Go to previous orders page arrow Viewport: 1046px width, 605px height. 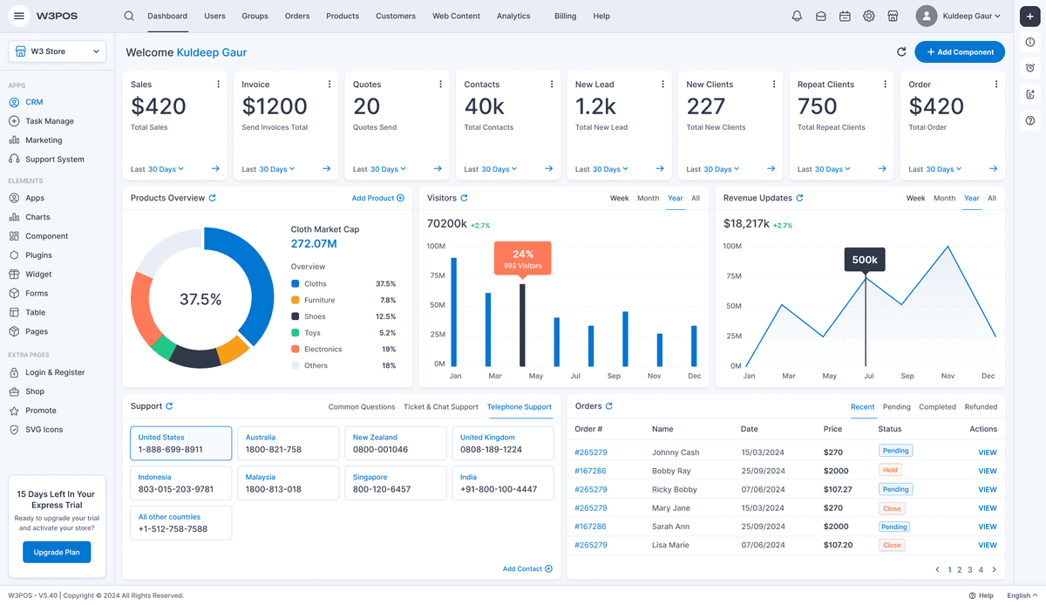[x=938, y=570]
